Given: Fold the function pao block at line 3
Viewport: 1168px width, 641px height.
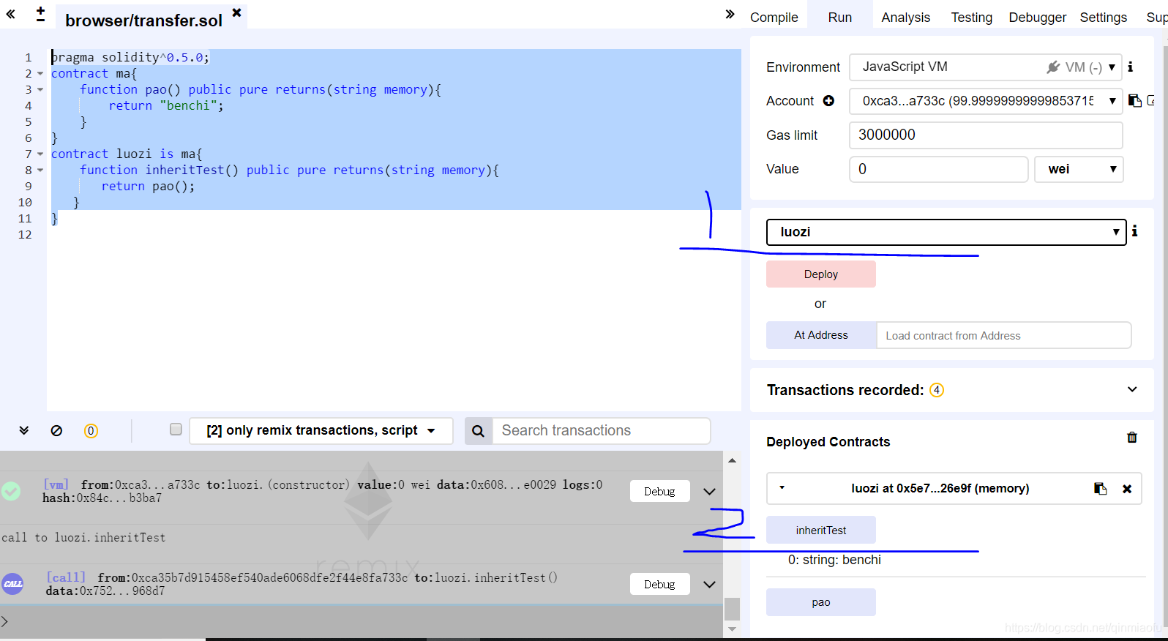Looking at the screenshot, I should click(40, 89).
